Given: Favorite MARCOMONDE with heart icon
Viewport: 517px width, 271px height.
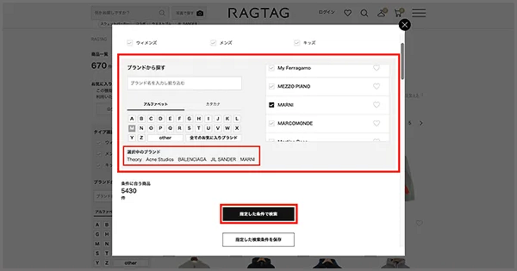Looking at the screenshot, I should point(377,123).
